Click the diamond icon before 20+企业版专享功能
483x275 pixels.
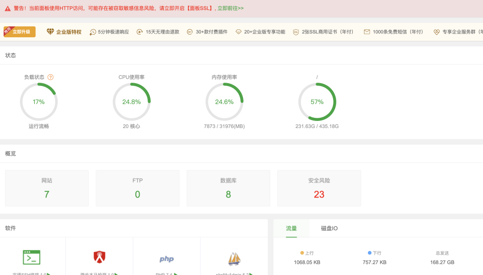click(238, 32)
